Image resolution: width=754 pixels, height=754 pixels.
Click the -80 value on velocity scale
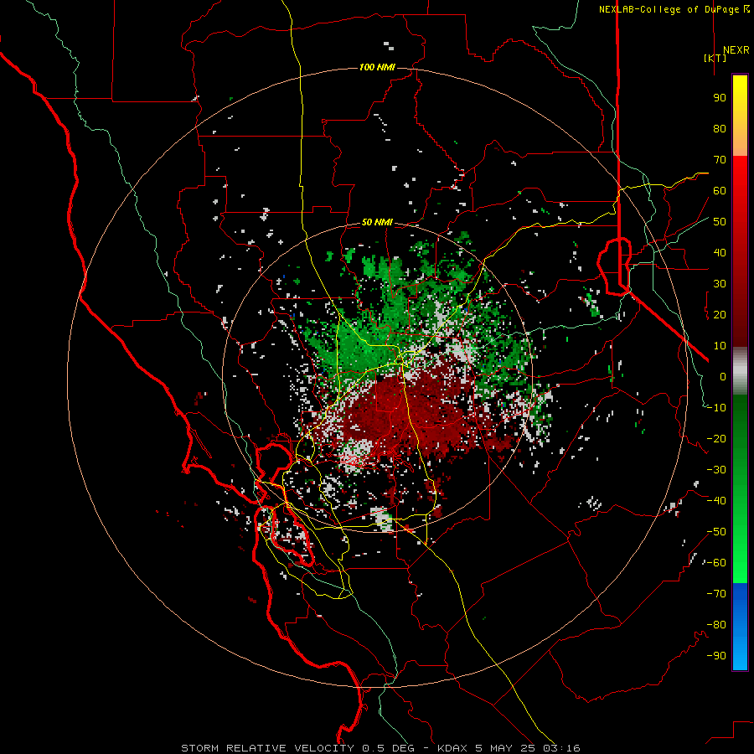coord(716,625)
